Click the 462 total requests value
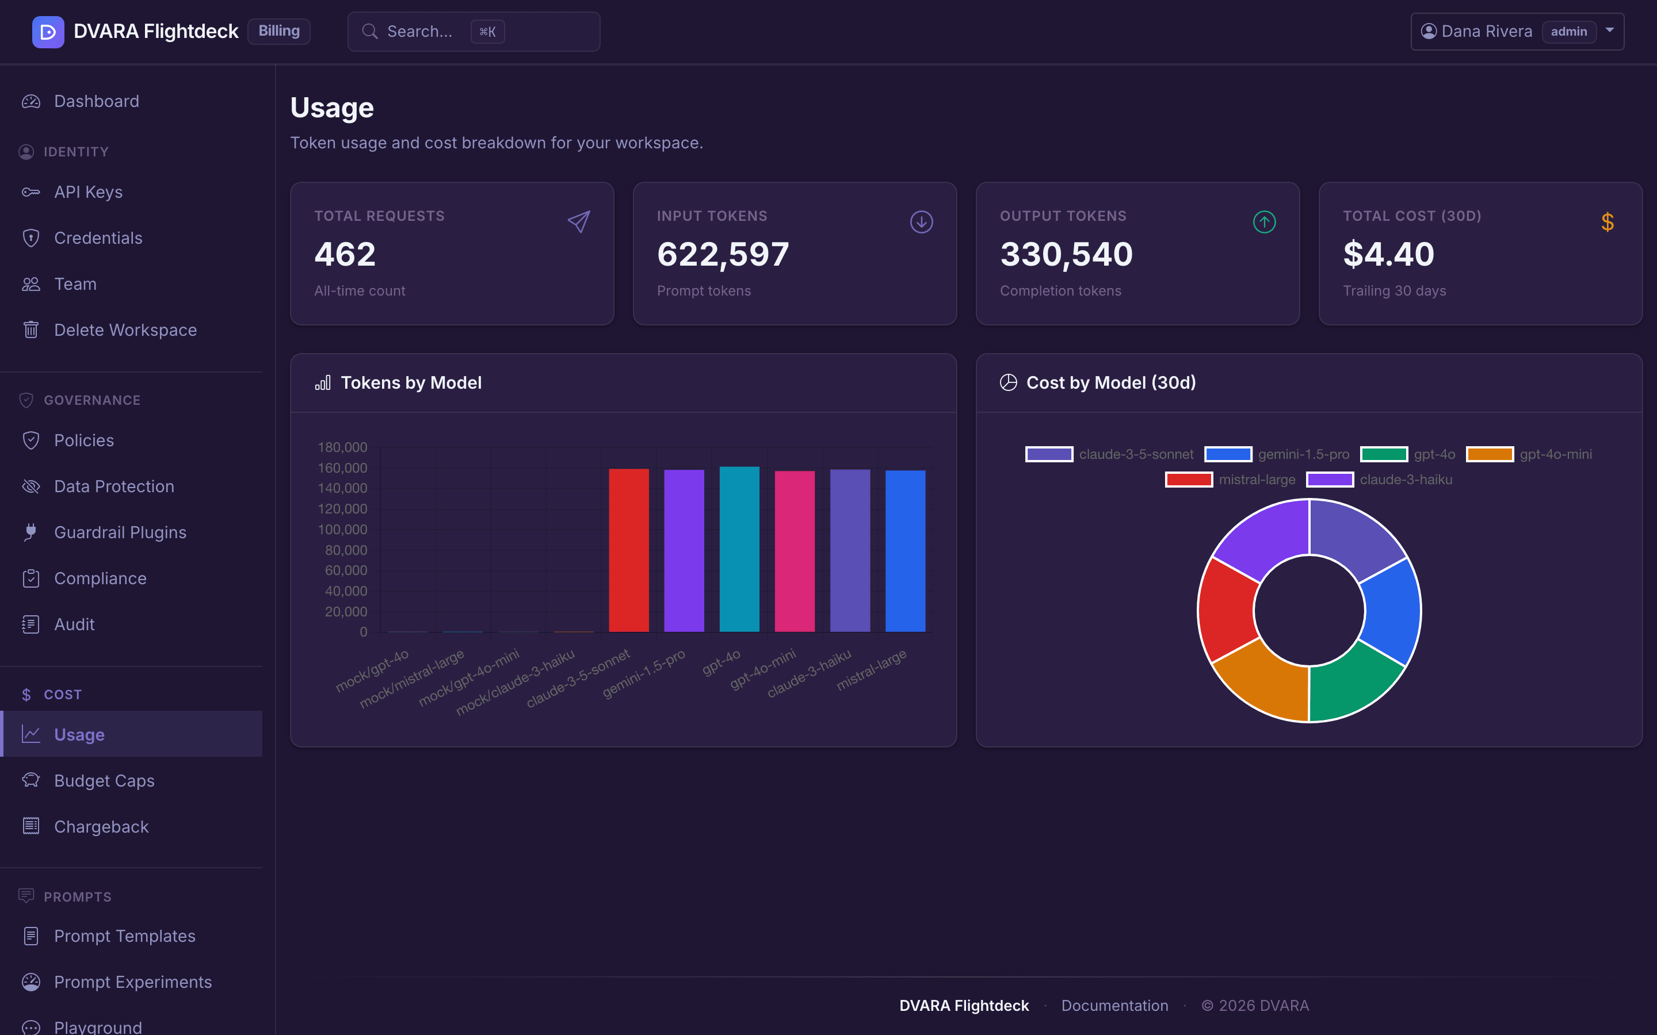 click(345, 254)
